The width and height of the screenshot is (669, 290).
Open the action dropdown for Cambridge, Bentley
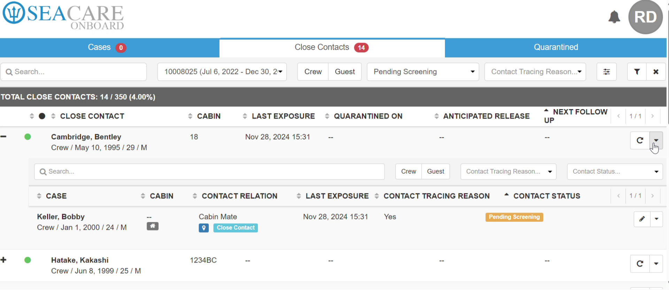click(x=656, y=140)
